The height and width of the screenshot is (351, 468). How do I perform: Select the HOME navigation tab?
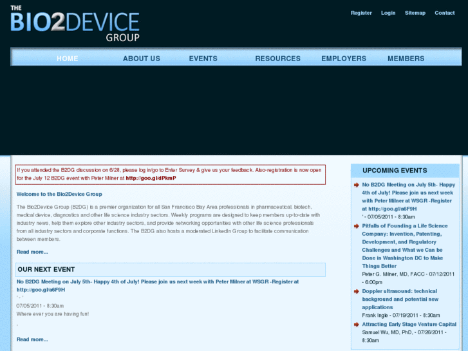point(68,59)
